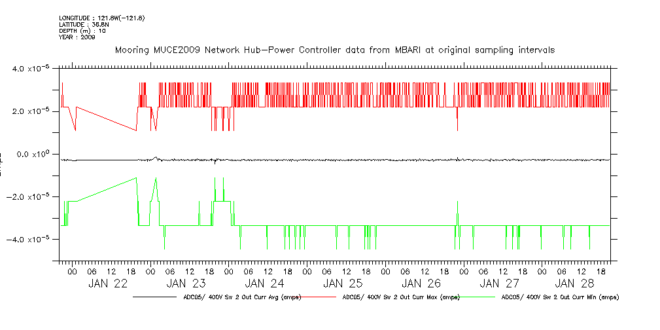The width and height of the screenshot is (660, 330).
Task: Select the 'Out Curr Max (amps)' legend entry
Action: (400, 297)
